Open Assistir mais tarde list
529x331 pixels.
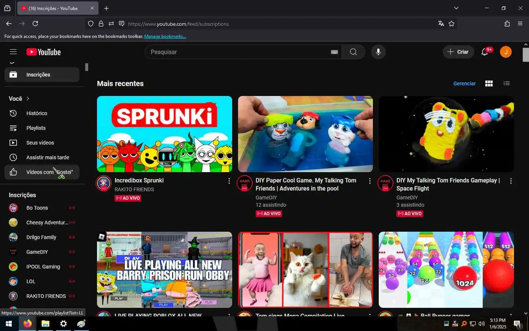42,157
